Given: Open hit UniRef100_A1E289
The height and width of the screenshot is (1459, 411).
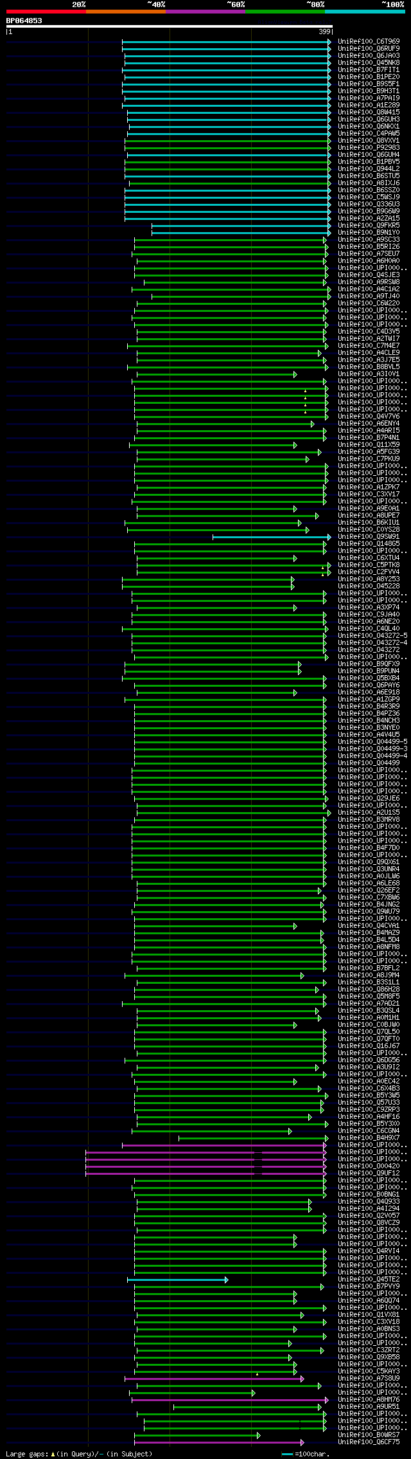Looking at the screenshot, I should pyautogui.click(x=369, y=105).
